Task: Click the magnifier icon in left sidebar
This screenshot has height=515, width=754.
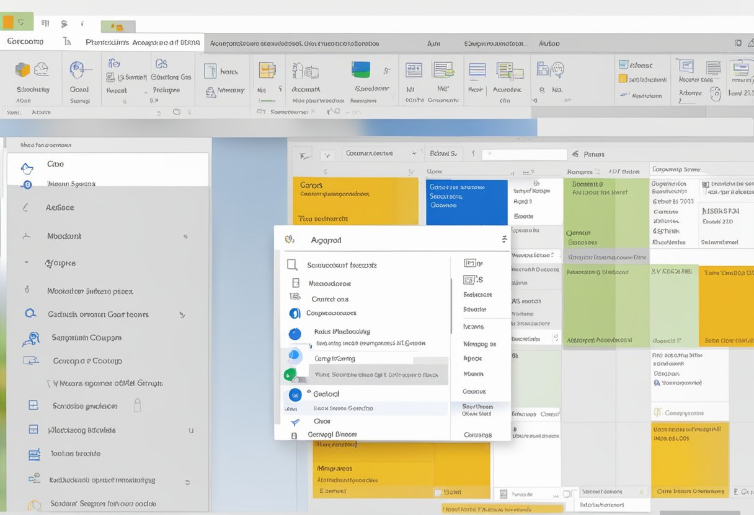Action: pos(29,314)
